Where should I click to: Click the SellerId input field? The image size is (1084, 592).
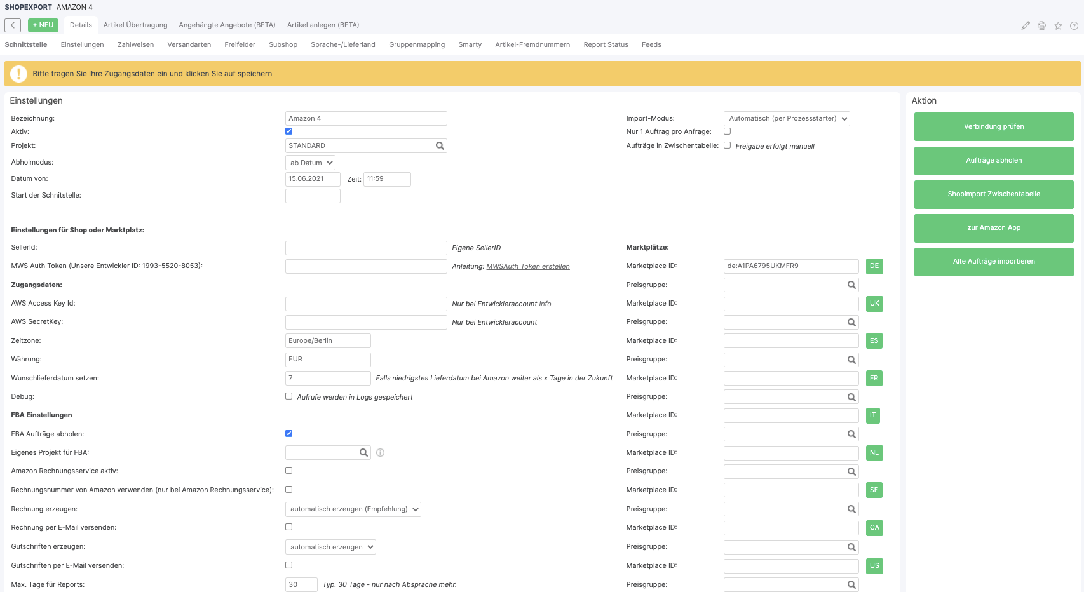click(x=366, y=248)
